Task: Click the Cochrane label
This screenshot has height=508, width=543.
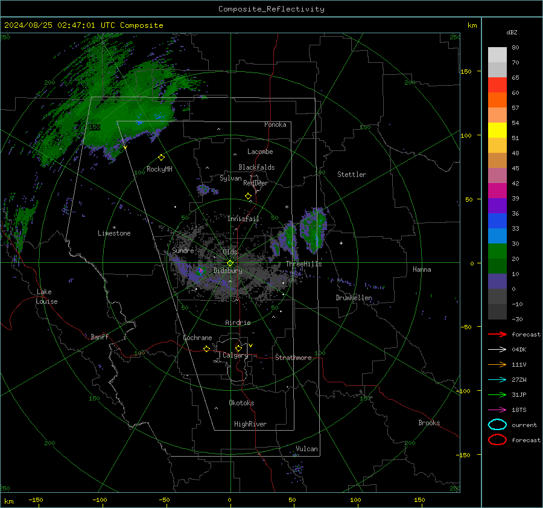Action: click(197, 338)
